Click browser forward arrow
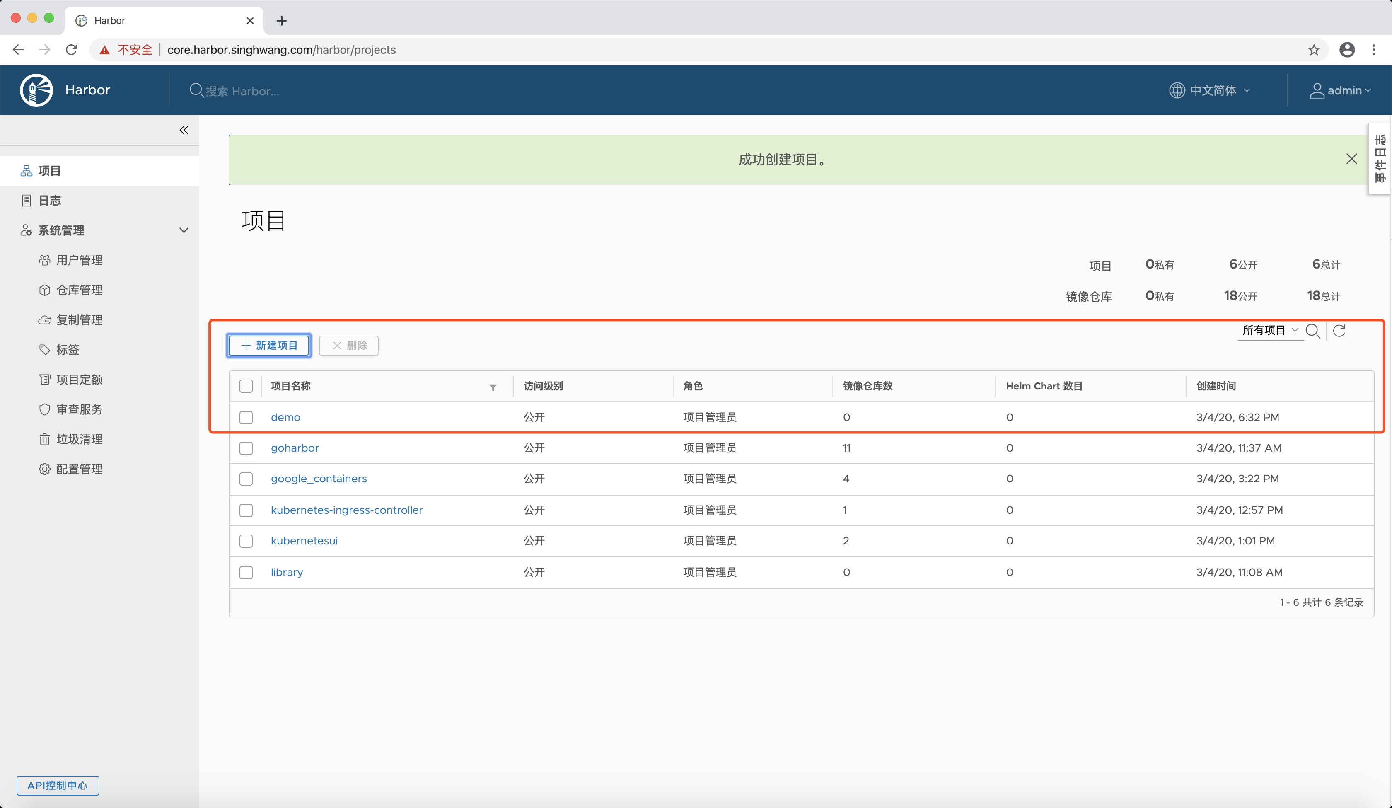 (x=45, y=50)
